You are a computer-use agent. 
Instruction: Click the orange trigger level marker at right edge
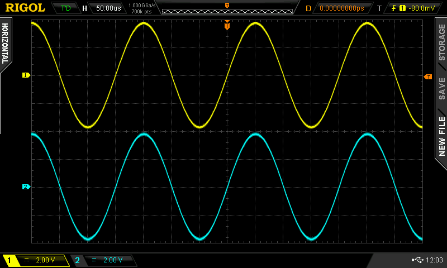(428, 77)
